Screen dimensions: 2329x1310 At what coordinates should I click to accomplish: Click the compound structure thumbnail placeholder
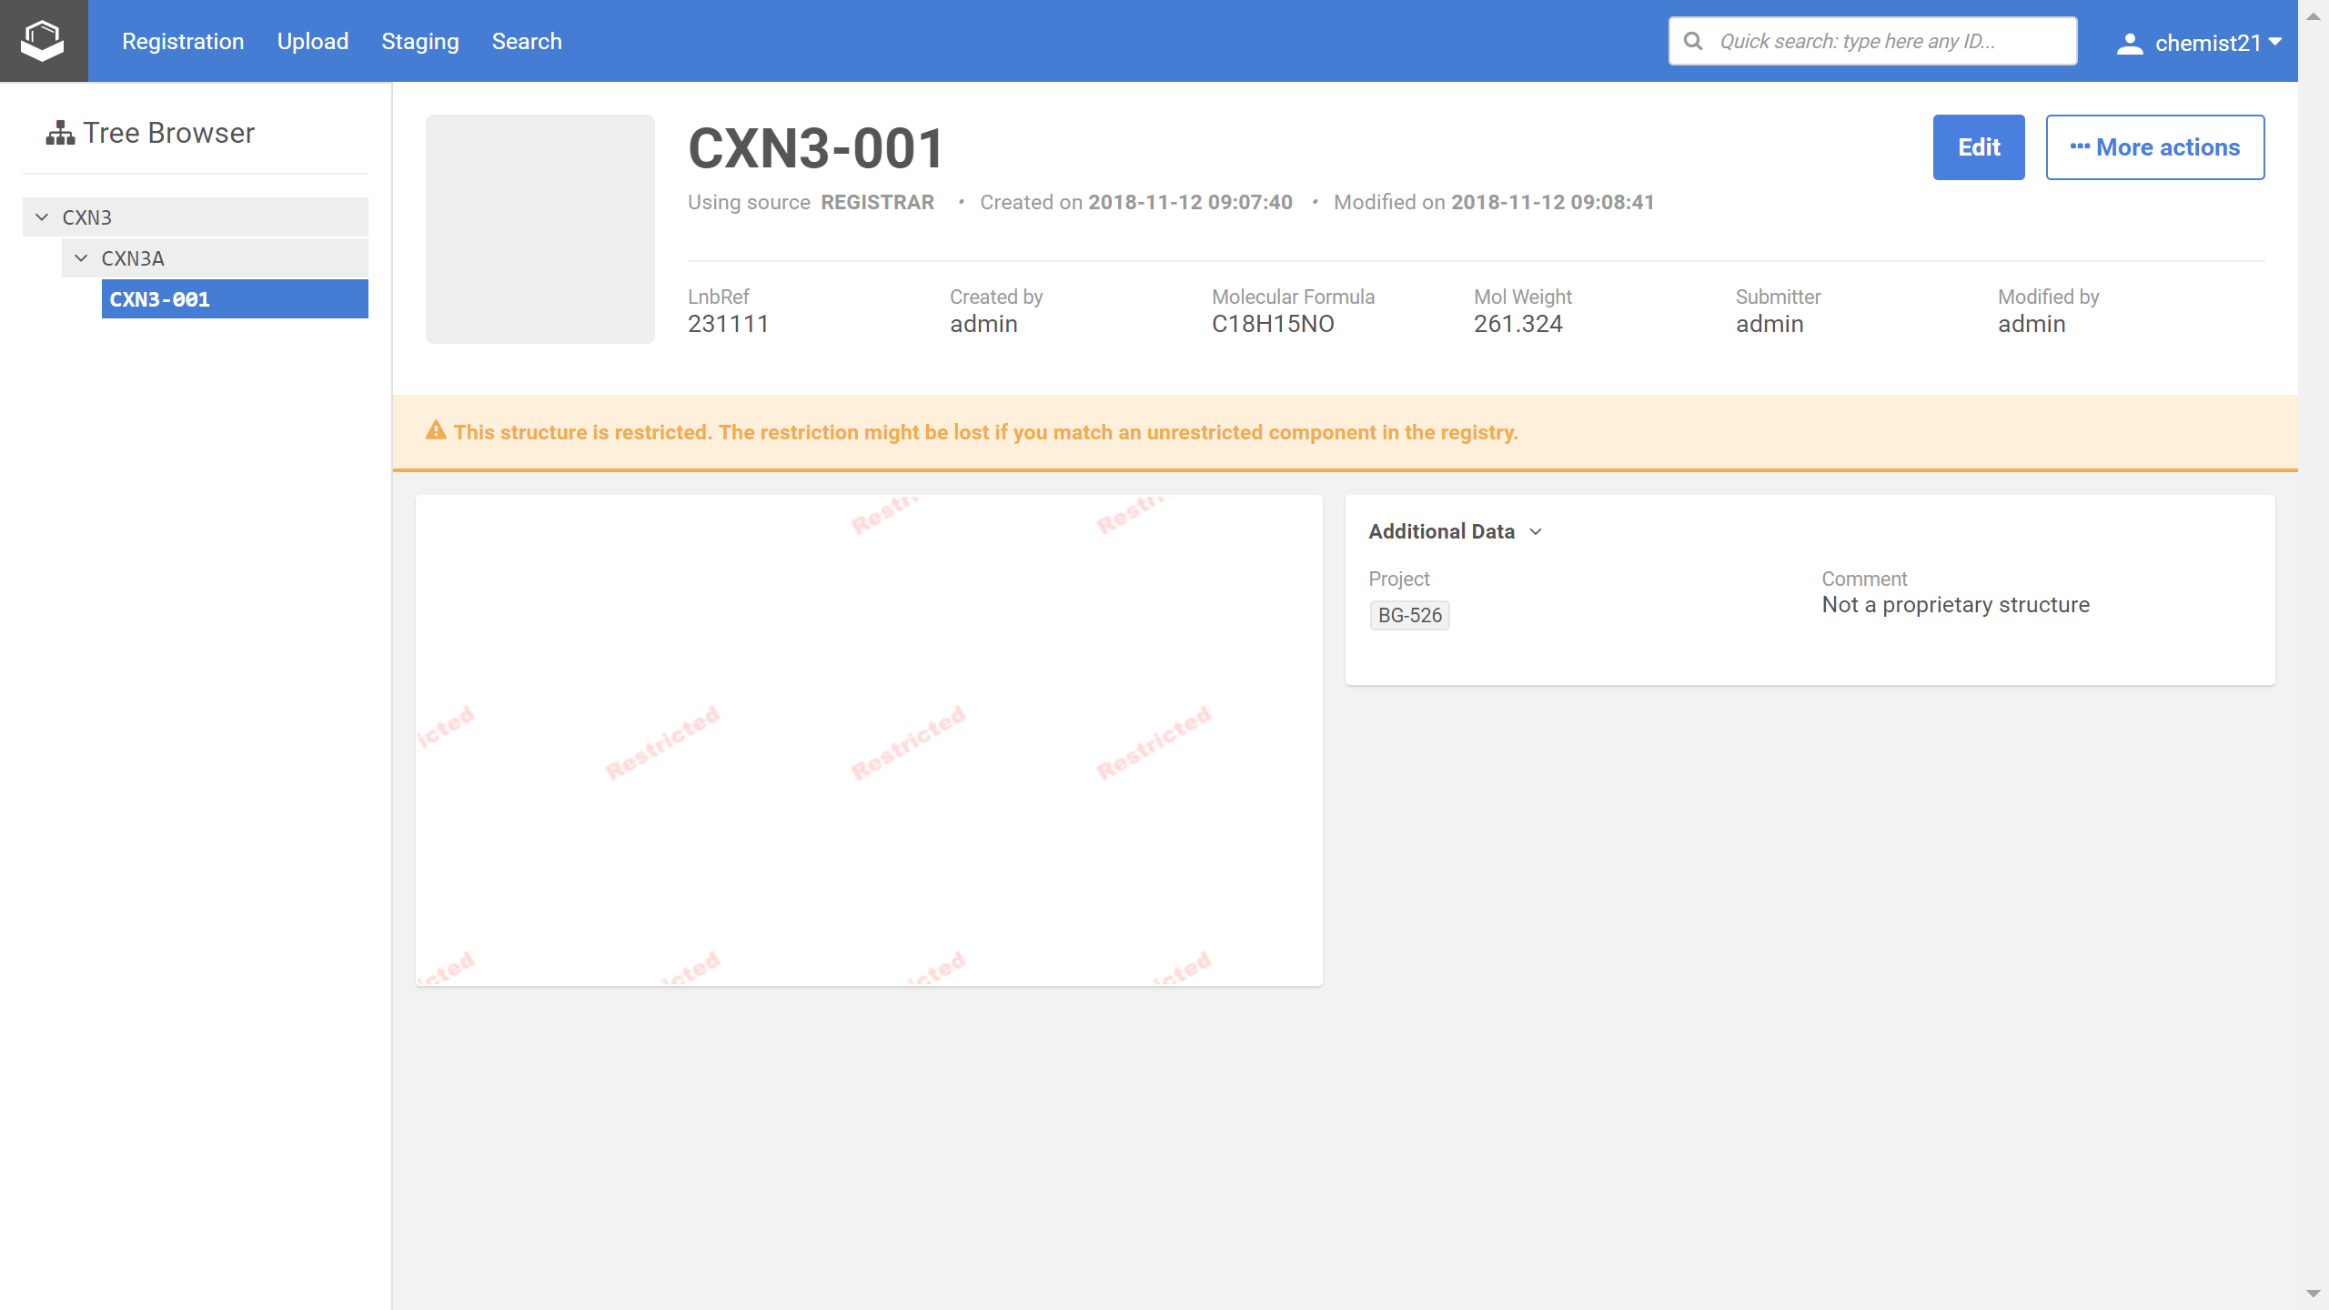coord(540,229)
